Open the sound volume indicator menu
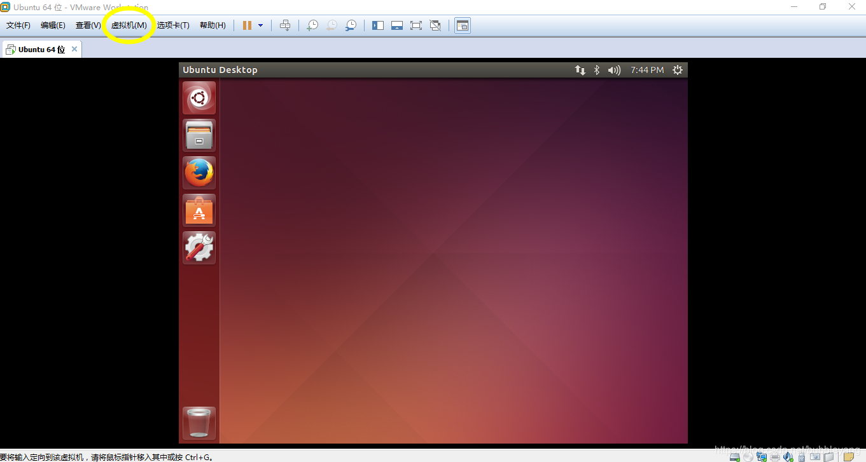The width and height of the screenshot is (866, 462). pyautogui.click(x=614, y=70)
